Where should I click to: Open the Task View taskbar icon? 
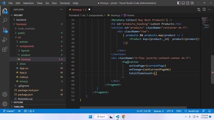(x=111, y=117)
